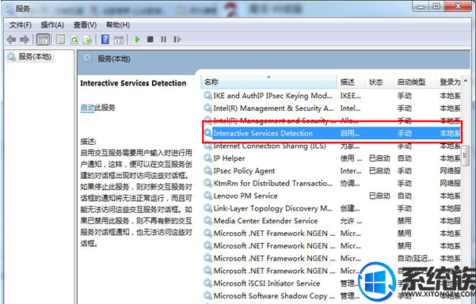Select Internet Connection Sharing (ICS) row

pos(332,146)
